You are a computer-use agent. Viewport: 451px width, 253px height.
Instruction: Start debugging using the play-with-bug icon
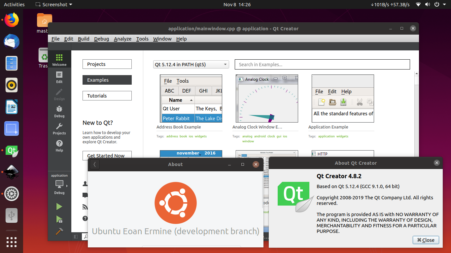[x=59, y=219]
